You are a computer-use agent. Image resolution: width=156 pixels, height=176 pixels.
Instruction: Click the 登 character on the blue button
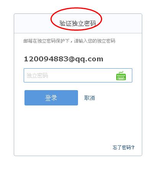[x=48, y=98]
